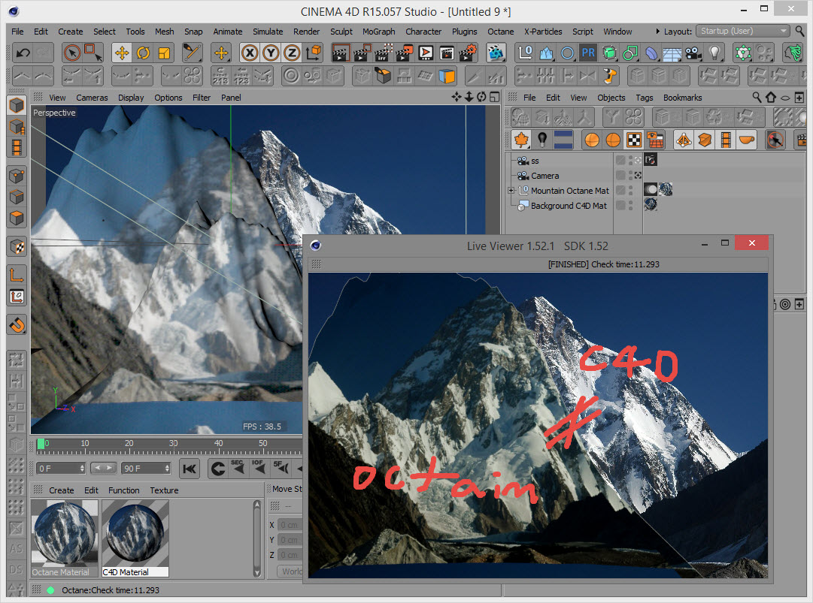This screenshot has height=603, width=813.
Task: Toggle Y axis lock
Action: click(272, 53)
